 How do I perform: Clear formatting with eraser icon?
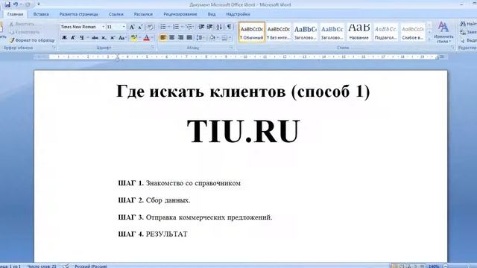151,27
